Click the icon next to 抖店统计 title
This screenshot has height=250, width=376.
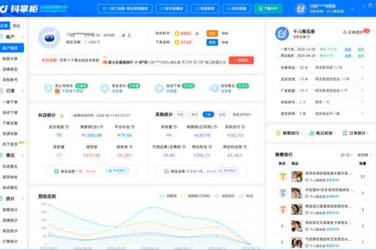tap(61, 116)
